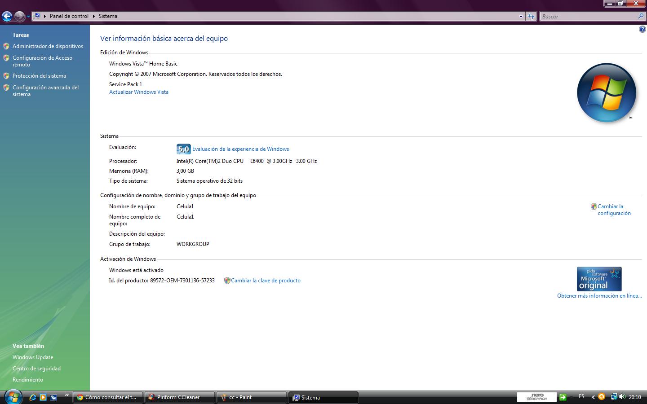The width and height of the screenshot is (647, 404).
Task: Click the Sistema taskbar button
Action: coord(323,397)
